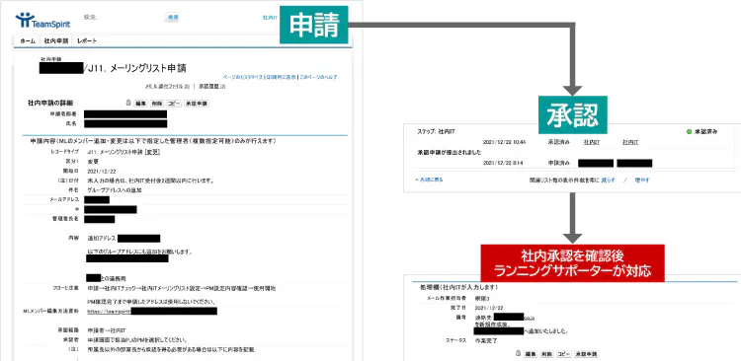Click コピー button in 社内申請の詳細
Viewport: 741px width, 361px height.
click(x=174, y=103)
